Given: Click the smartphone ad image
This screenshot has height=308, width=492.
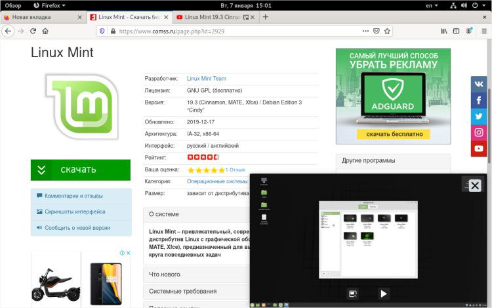Looking at the screenshot, I should coord(106,284).
